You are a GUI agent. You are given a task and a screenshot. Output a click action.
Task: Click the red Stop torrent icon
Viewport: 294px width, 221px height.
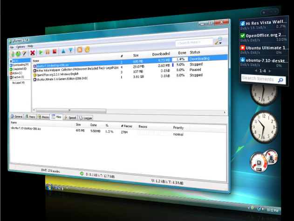pos(55,51)
